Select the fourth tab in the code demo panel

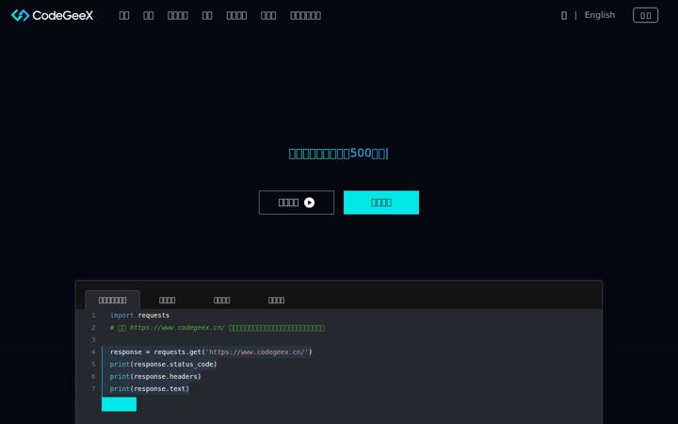[276, 300]
